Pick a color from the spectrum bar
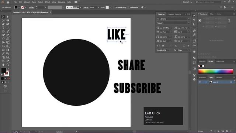This screenshot has width=236, height=133. 216,71
